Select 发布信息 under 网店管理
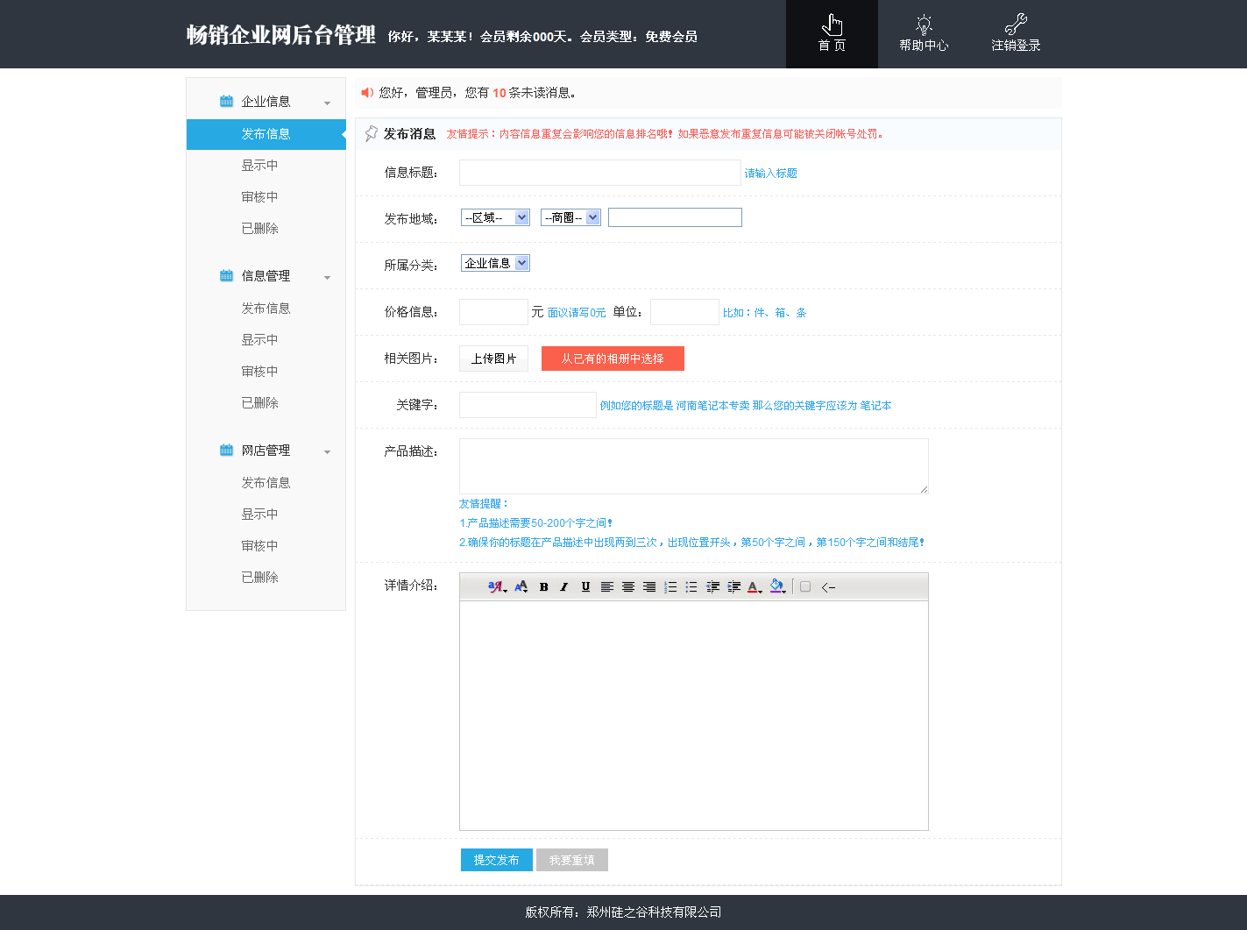Screen dimensions: 1247x930 coord(266,483)
